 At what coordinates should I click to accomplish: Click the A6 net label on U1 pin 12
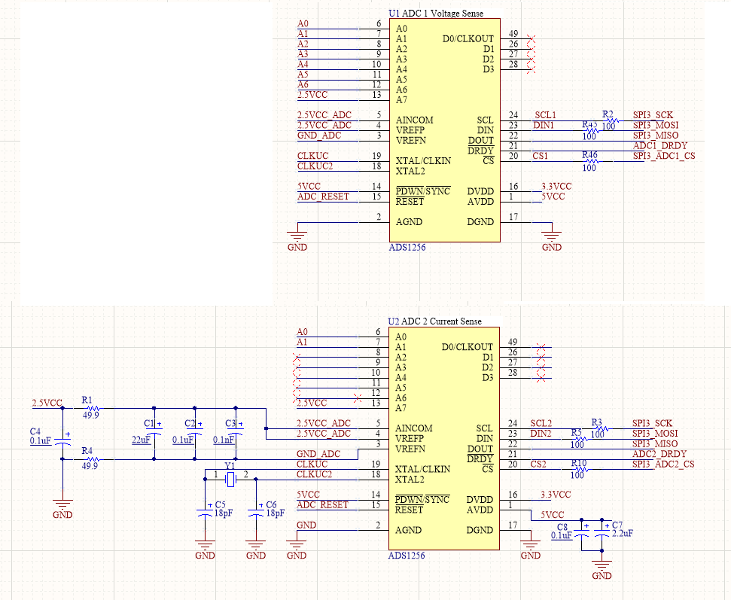pos(303,84)
